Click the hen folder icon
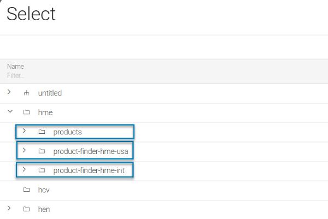The width and height of the screenshot is (328, 219). [x=26, y=209]
